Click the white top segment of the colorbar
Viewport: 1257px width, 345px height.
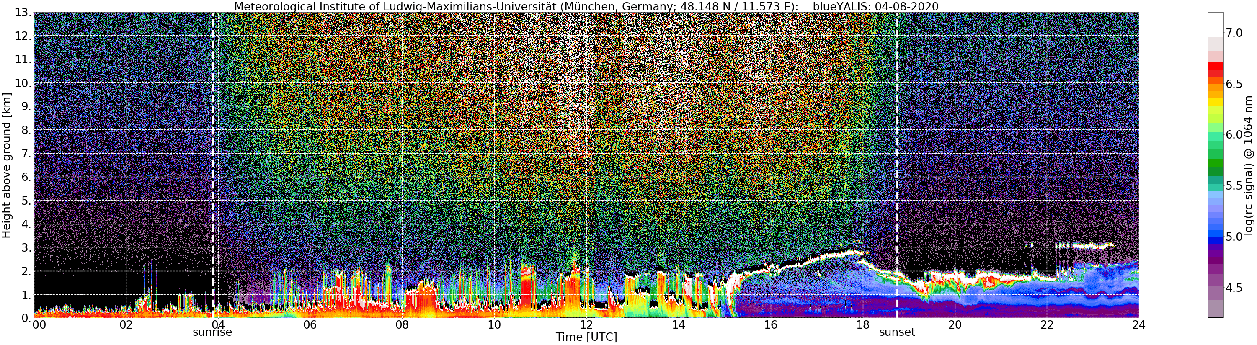tap(1215, 24)
